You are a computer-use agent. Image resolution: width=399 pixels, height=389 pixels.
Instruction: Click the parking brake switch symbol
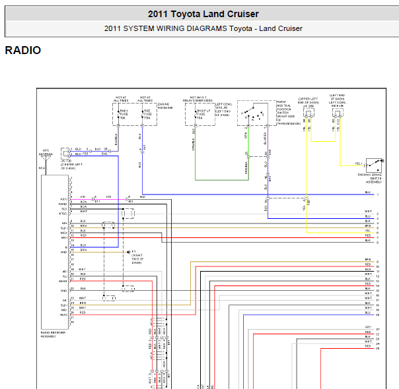tap(374, 165)
